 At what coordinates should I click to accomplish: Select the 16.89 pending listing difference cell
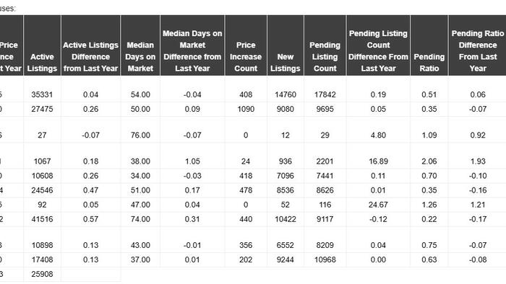(378, 161)
